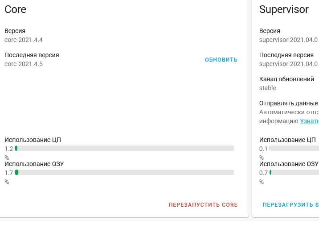Click the Supervisor RAM usage bar
The width and height of the screenshot is (319, 225).
(294, 172)
